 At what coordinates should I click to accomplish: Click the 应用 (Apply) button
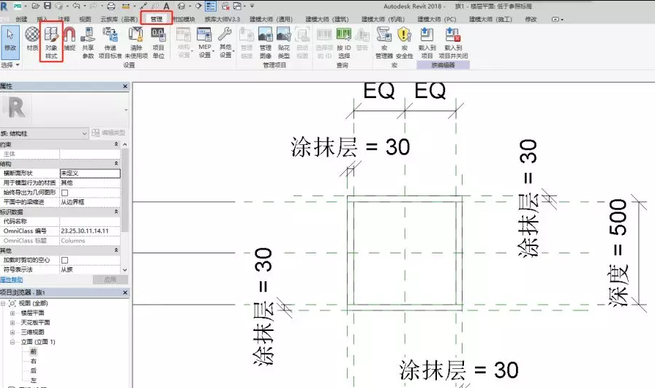click(111, 280)
